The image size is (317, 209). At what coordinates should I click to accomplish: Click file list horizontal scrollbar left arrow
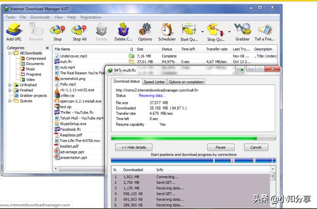pyautogui.click(x=56, y=169)
